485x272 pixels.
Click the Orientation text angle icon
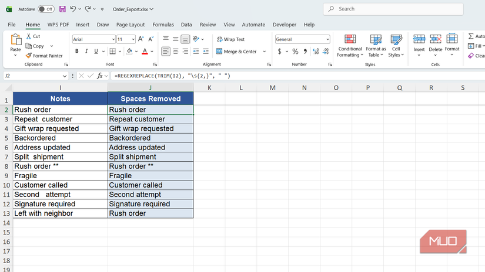coord(196,39)
